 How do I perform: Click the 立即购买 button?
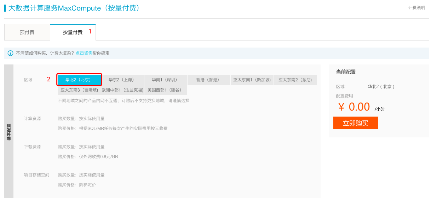356,123
